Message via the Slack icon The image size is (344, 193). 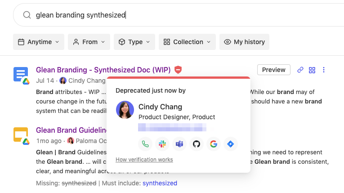pyautogui.click(x=162, y=144)
